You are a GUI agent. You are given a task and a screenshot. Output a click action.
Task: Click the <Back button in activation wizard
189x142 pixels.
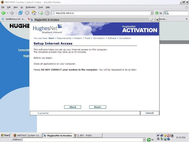point(73,107)
